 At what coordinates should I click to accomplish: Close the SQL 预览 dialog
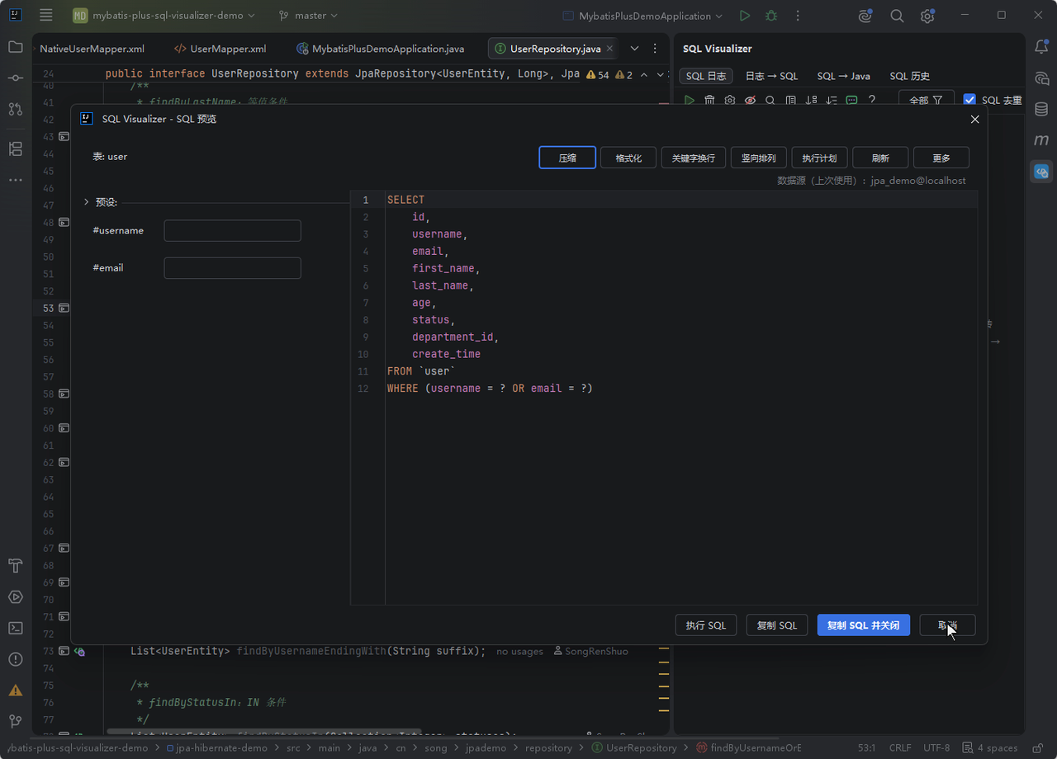click(x=974, y=119)
